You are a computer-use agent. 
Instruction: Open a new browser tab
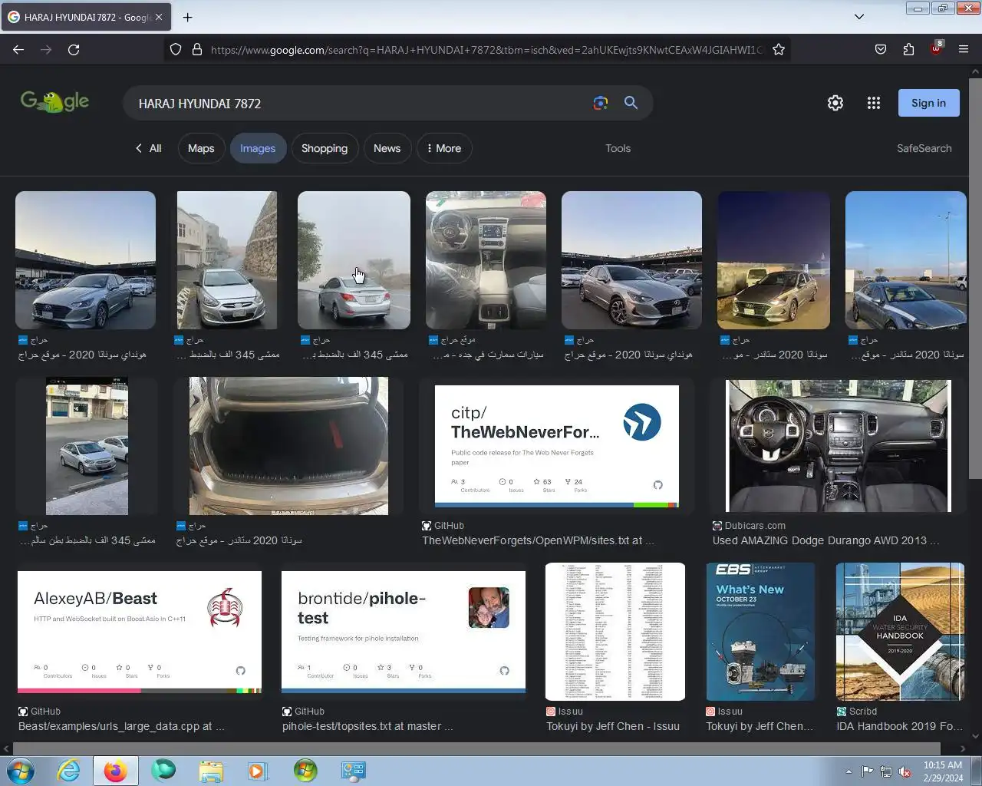click(x=187, y=17)
